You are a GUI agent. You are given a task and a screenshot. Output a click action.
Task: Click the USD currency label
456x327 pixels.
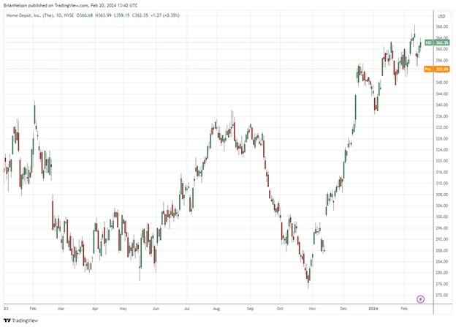pos(441,15)
